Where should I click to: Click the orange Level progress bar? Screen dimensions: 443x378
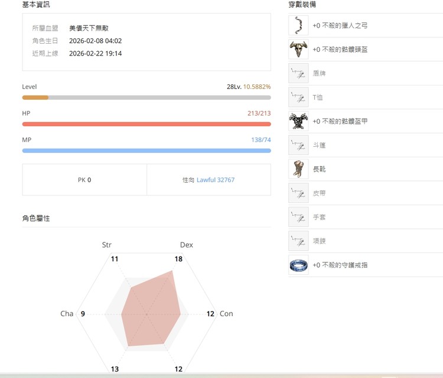click(x=35, y=97)
